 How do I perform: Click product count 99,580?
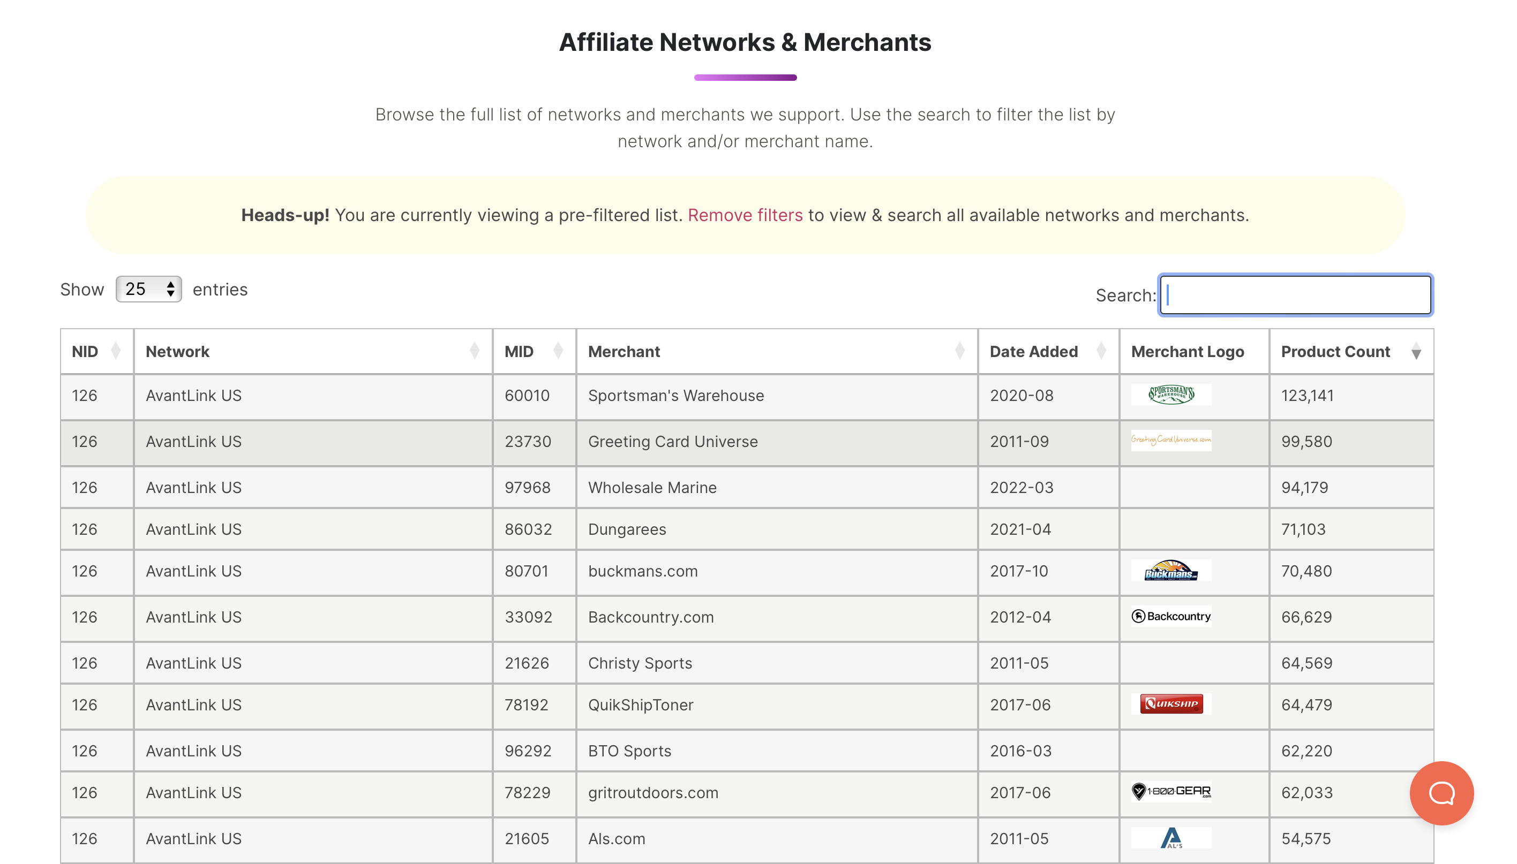coord(1306,442)
